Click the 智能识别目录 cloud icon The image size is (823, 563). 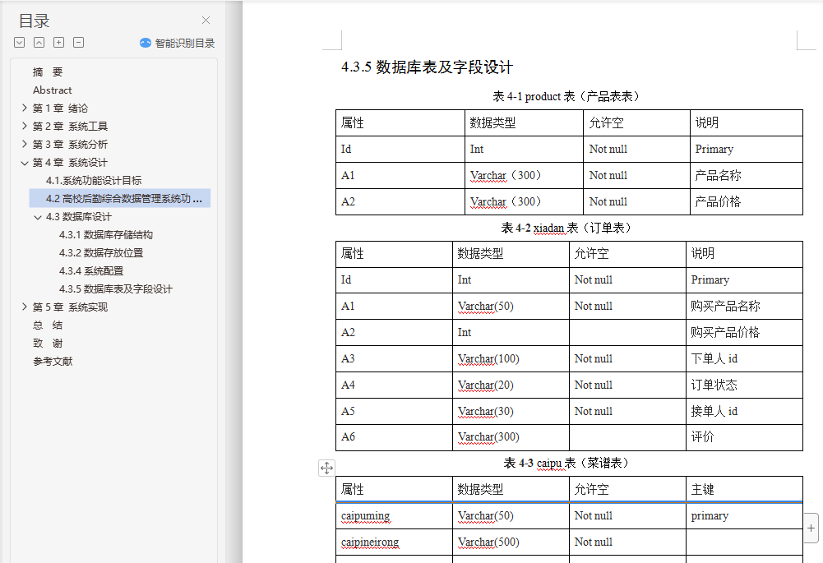tap(146, 43)
